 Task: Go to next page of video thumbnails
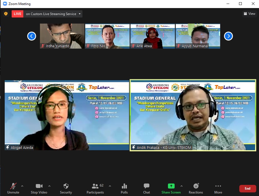coord(228,36)
